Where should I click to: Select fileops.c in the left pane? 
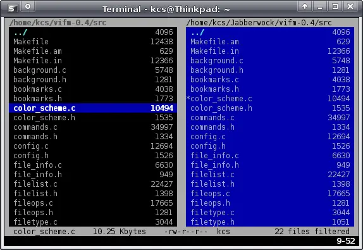(x=93, y=203)
